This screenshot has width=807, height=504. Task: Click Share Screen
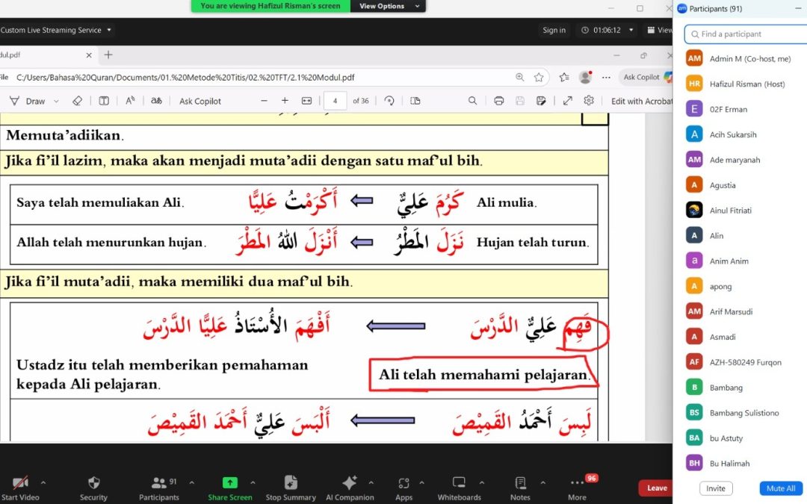coord(230,488)
